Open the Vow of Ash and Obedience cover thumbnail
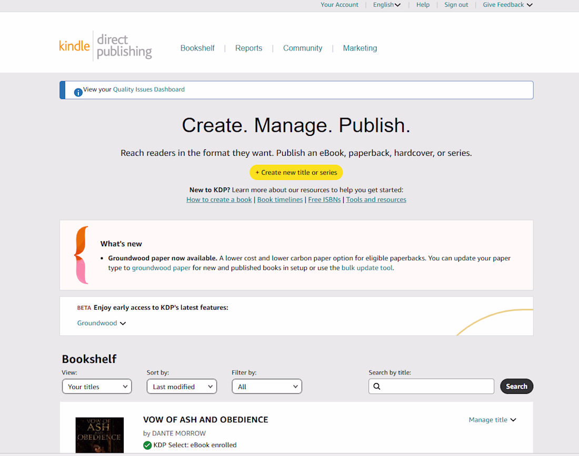Image resolution: width=579 pixels, height=456 pixels. click(x=99, y=435)
